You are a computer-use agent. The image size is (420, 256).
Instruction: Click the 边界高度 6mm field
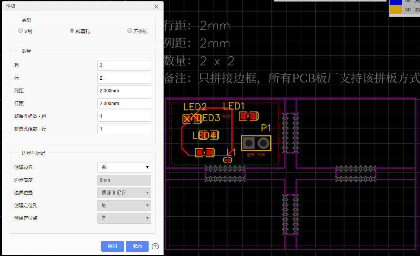pyautogui.click(x=124, y=180)
